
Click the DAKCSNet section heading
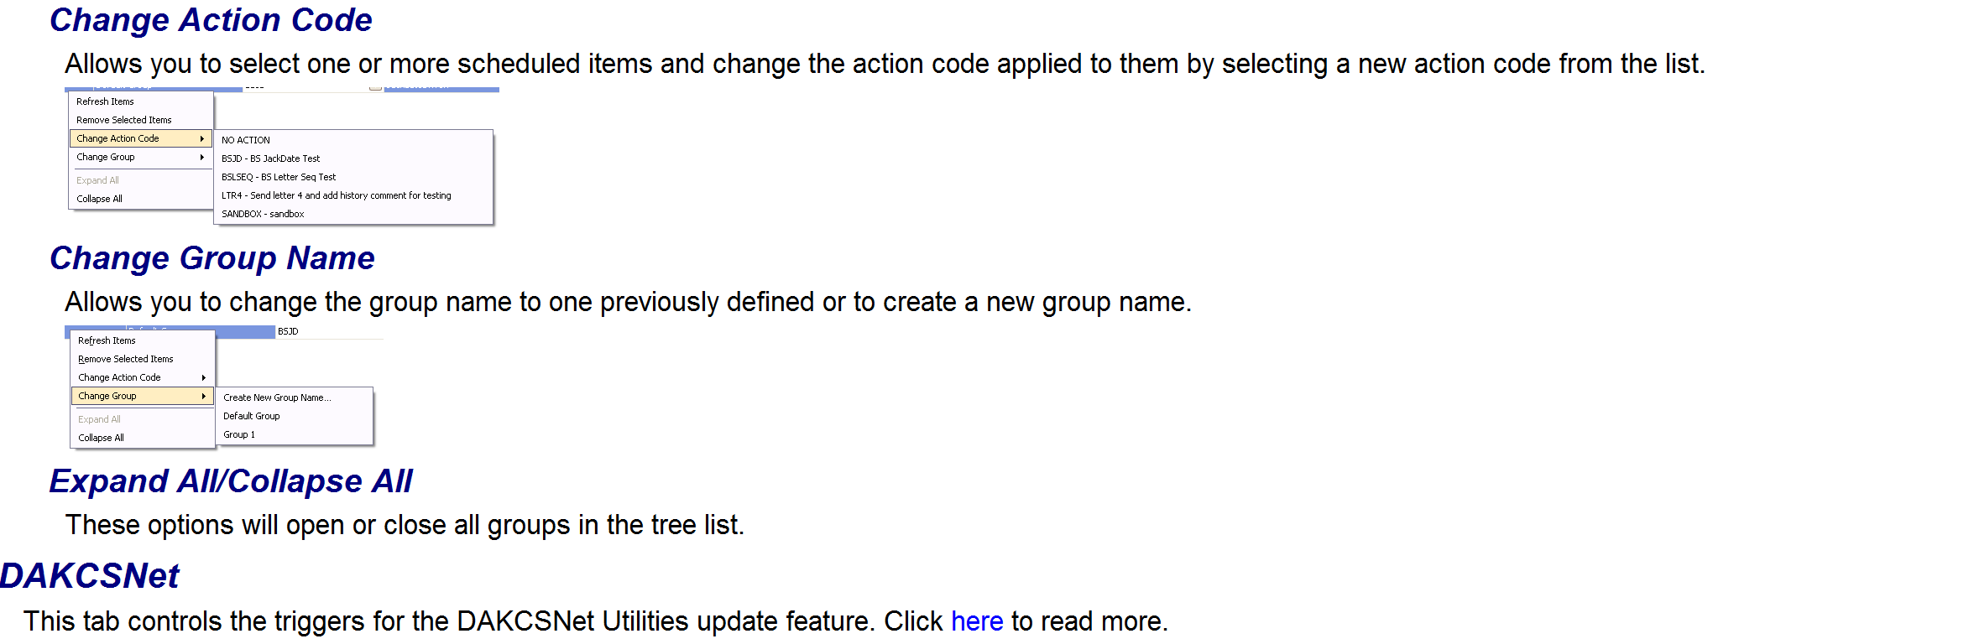pos(90,576)
